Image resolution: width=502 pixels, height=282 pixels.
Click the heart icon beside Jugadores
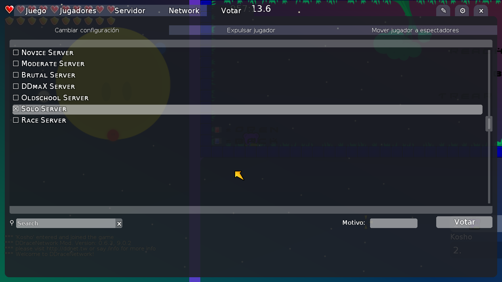tap(54, 10)
